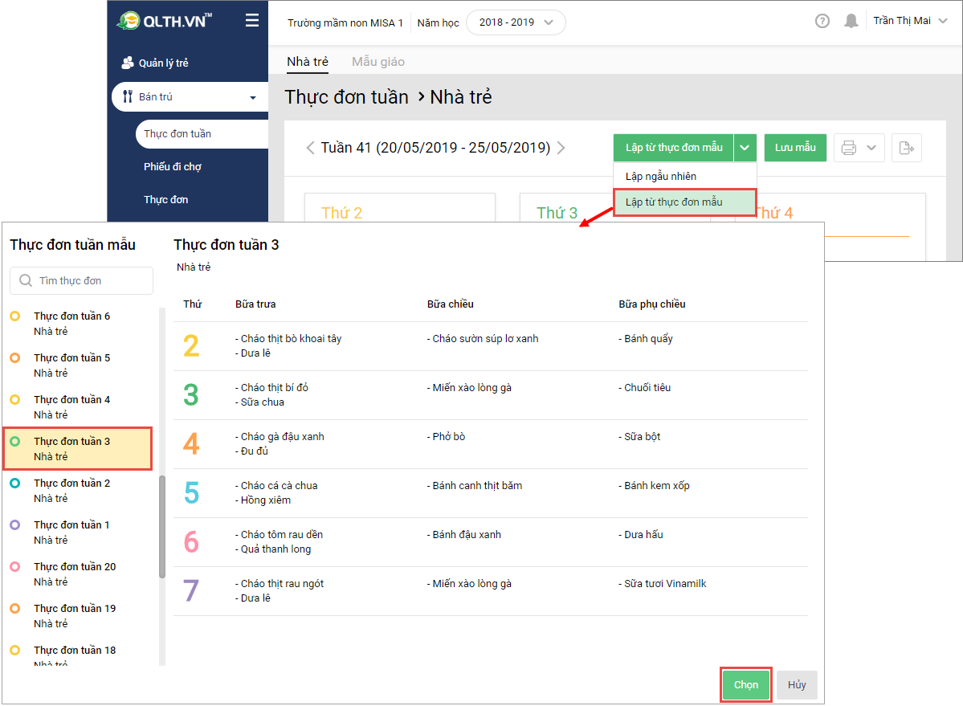Click the Trường mầm non MISA 1 label

345,22
